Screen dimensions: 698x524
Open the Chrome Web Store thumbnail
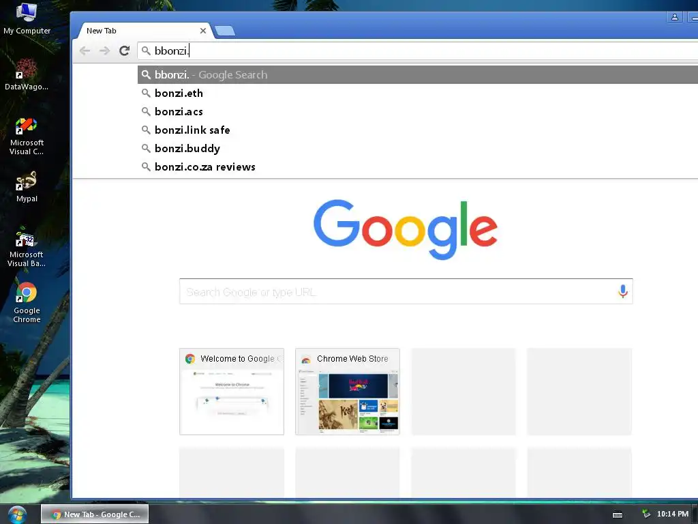pos(348,392)
